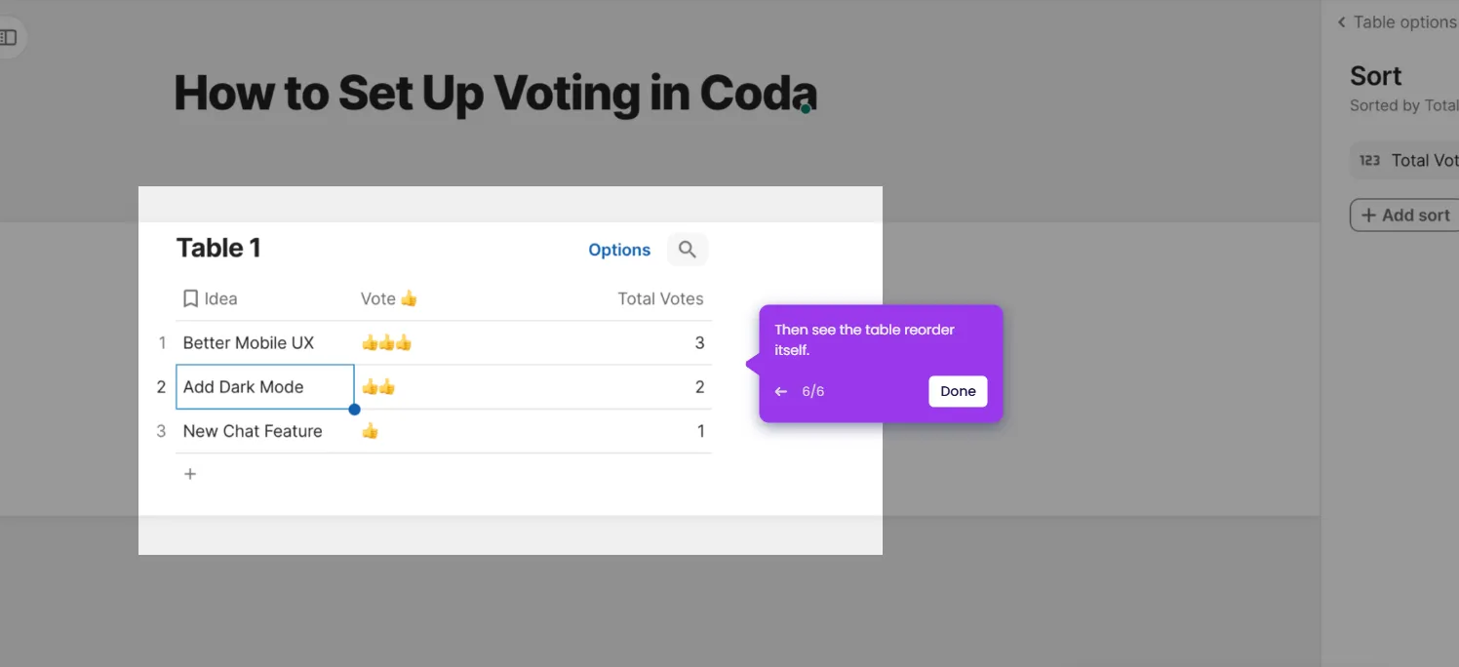Image resolution: width=1459 pixels, height=667 pixels.
Task: Open the table Options link
Action: click(619, 250)
